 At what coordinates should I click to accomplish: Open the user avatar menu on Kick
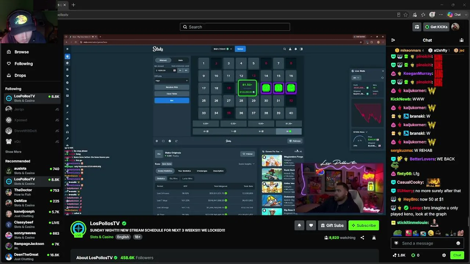click(x=455, y=27)
